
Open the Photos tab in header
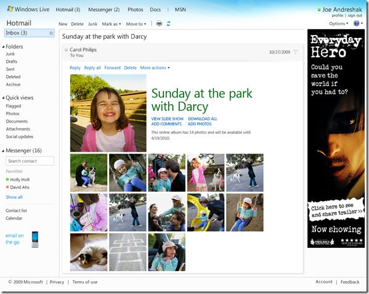[136, 10]
